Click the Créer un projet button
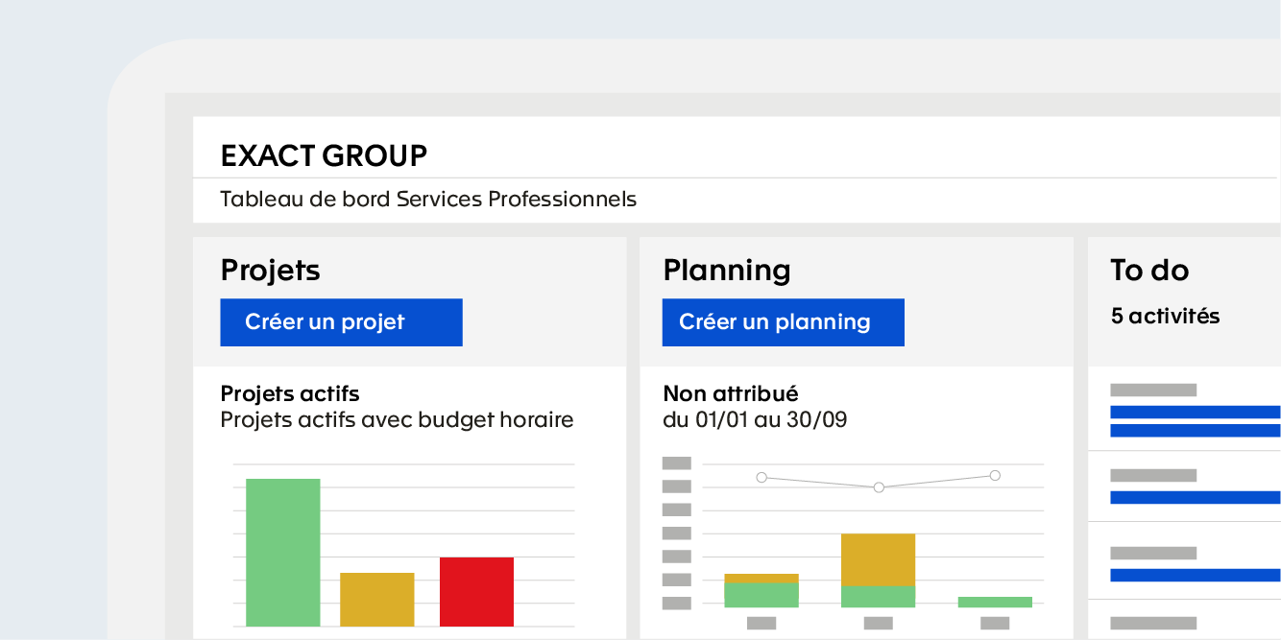Screen dimensions: 1281x640 pos(341,322)
